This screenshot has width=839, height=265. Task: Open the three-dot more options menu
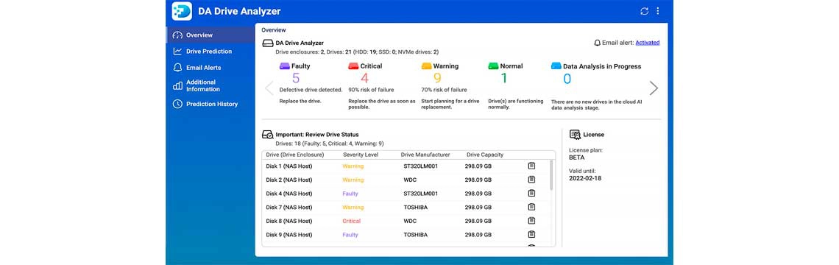[658, 11]
